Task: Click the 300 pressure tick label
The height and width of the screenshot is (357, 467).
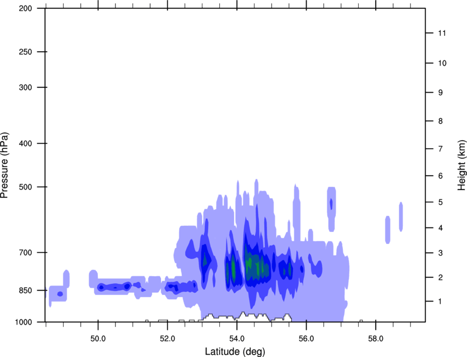Action: click(25, 87)
